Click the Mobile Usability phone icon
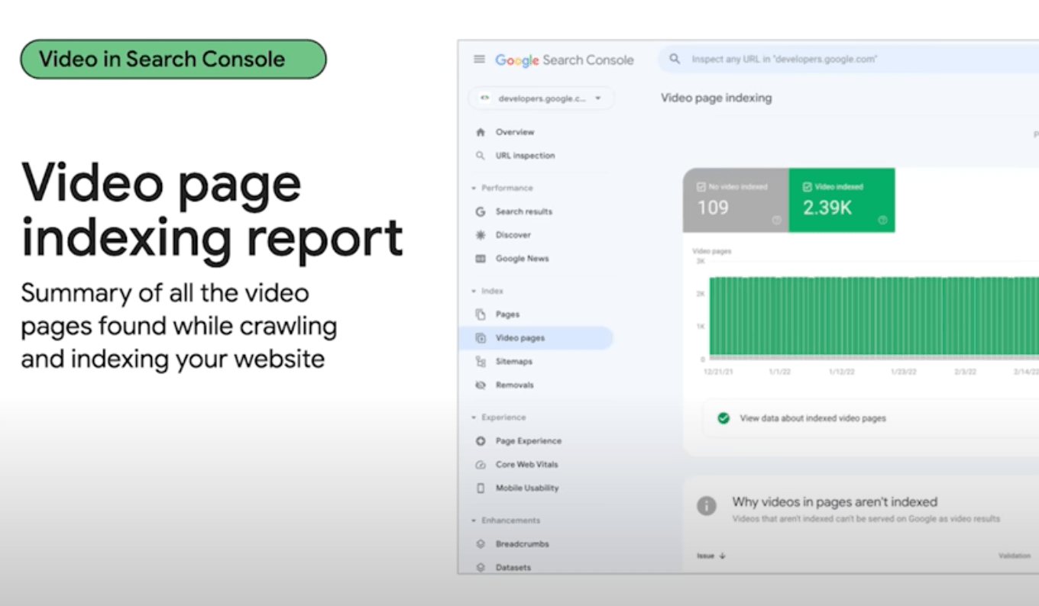 tap(481, 488)
